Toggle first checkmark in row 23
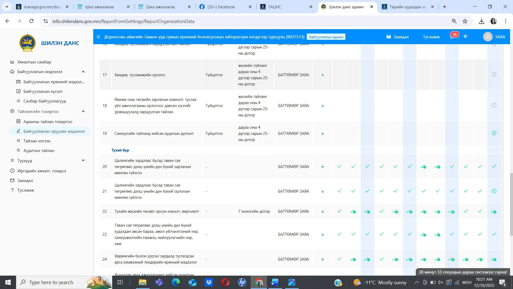The image size is (513, 289). coord(339,234)
